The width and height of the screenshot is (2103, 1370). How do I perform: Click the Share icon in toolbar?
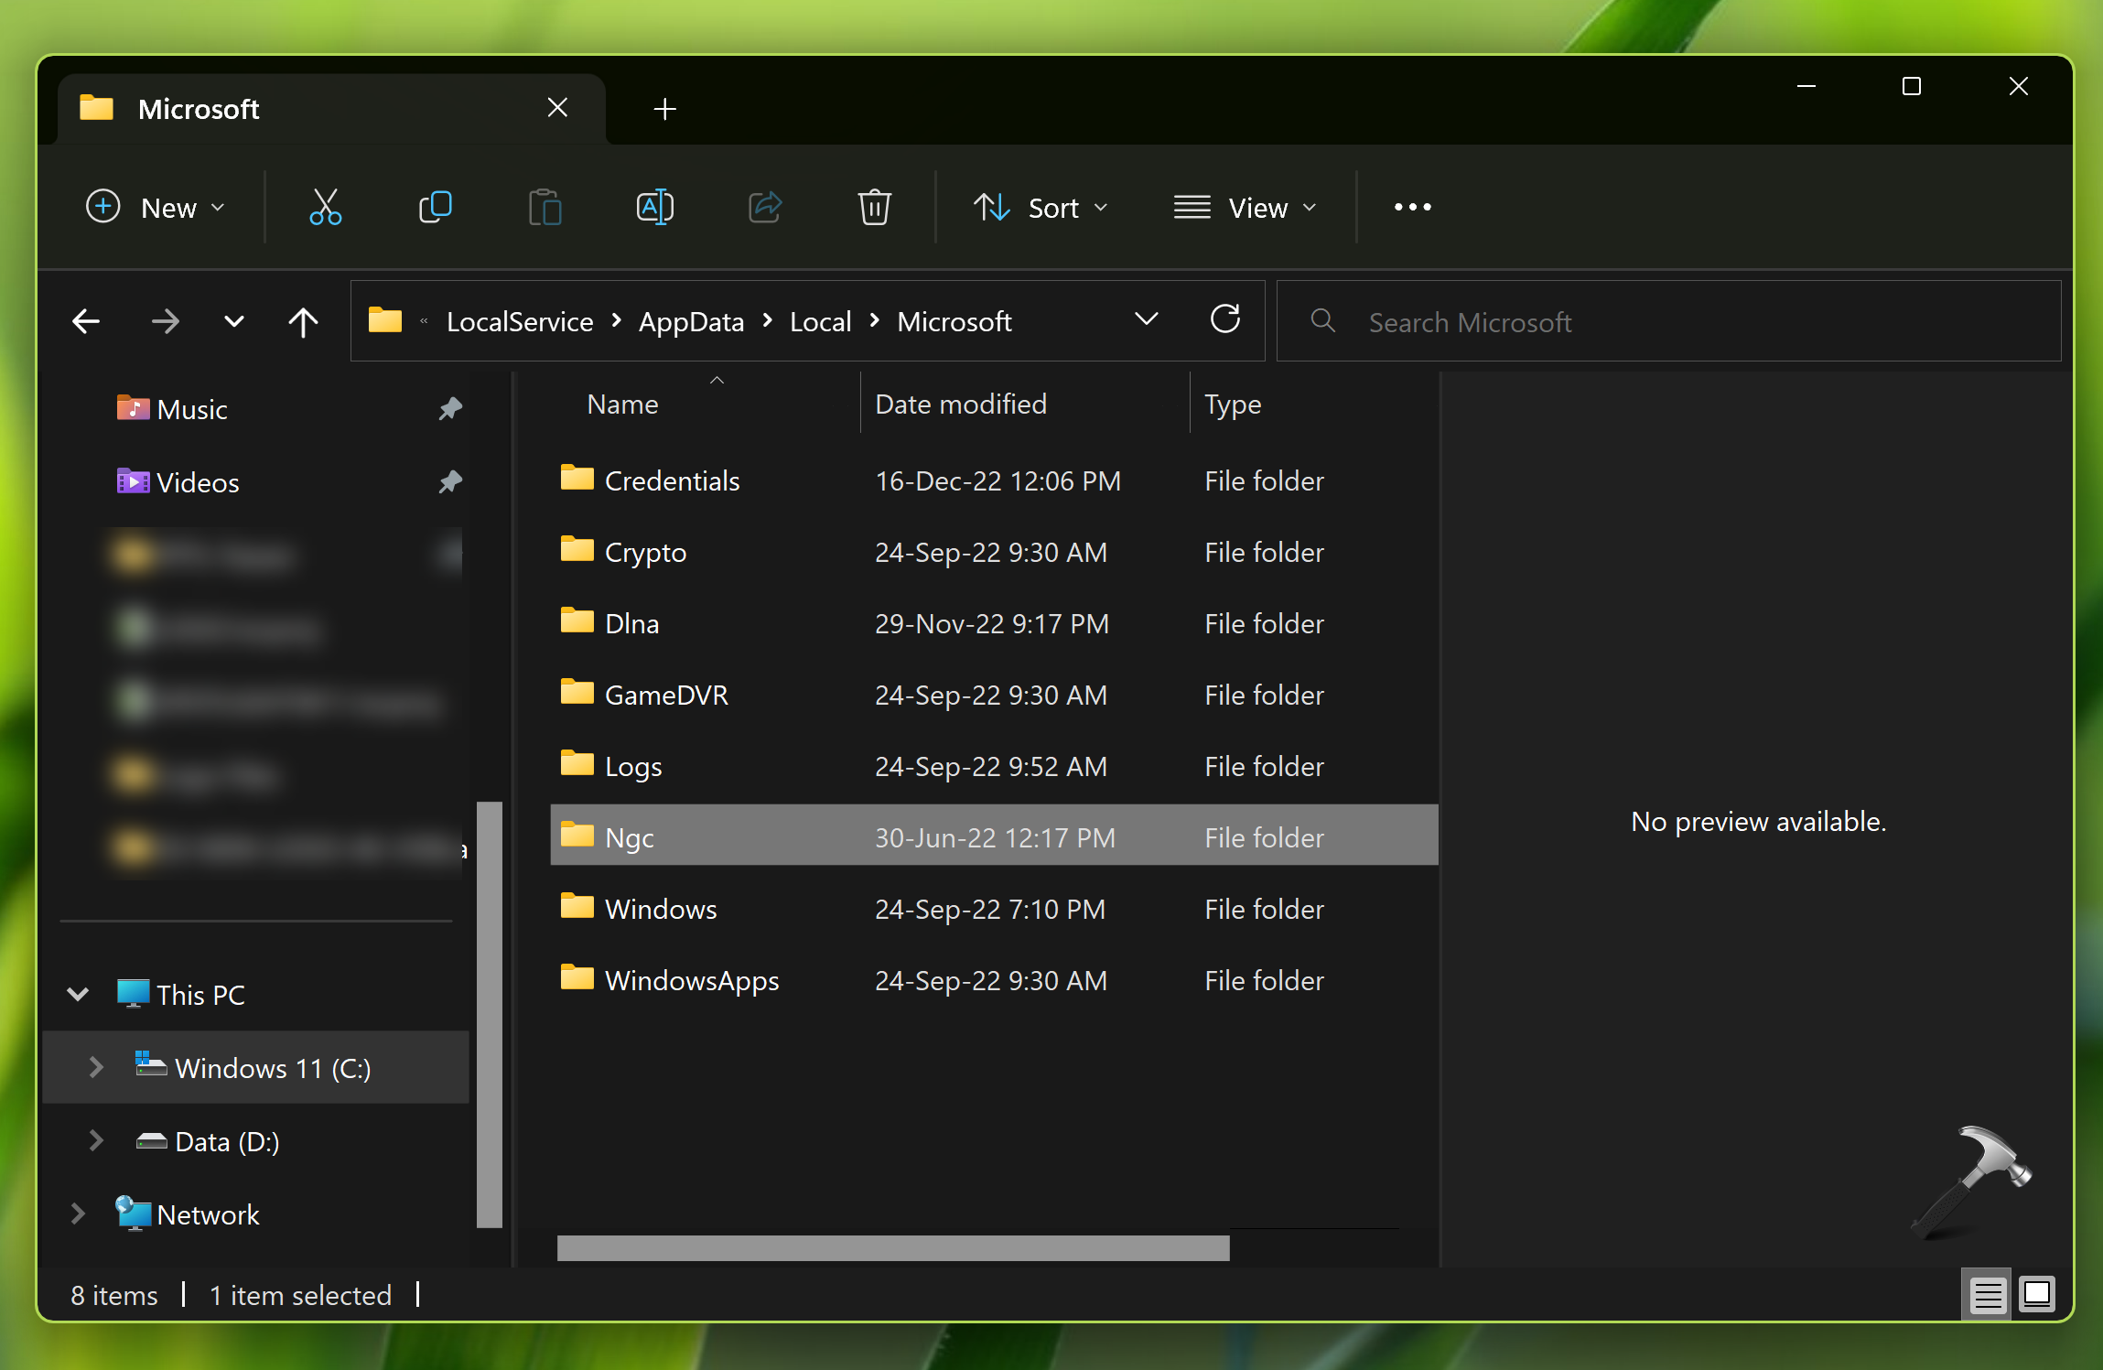pyautogui.click(x=763, y=207)
